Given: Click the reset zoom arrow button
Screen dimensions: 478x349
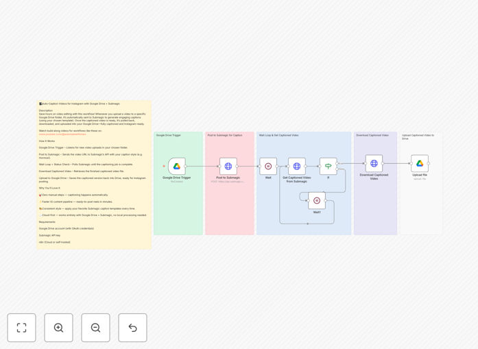Looking at the screenshot, I should (132, 328).
